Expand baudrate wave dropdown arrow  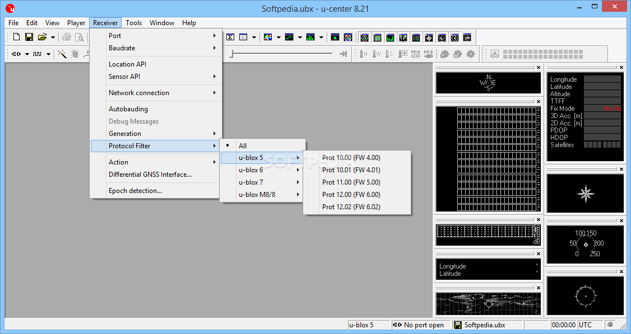click(x=48, y=54)
